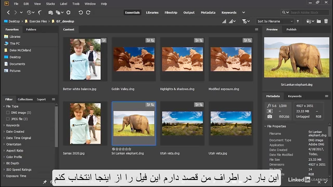The width and height of the screenshot is (333, 187).
Task: Click the search magnifier icon
Action: 284,13
